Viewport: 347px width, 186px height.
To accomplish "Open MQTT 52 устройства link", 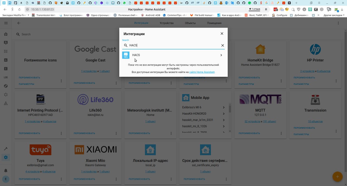I will point(252,122).
